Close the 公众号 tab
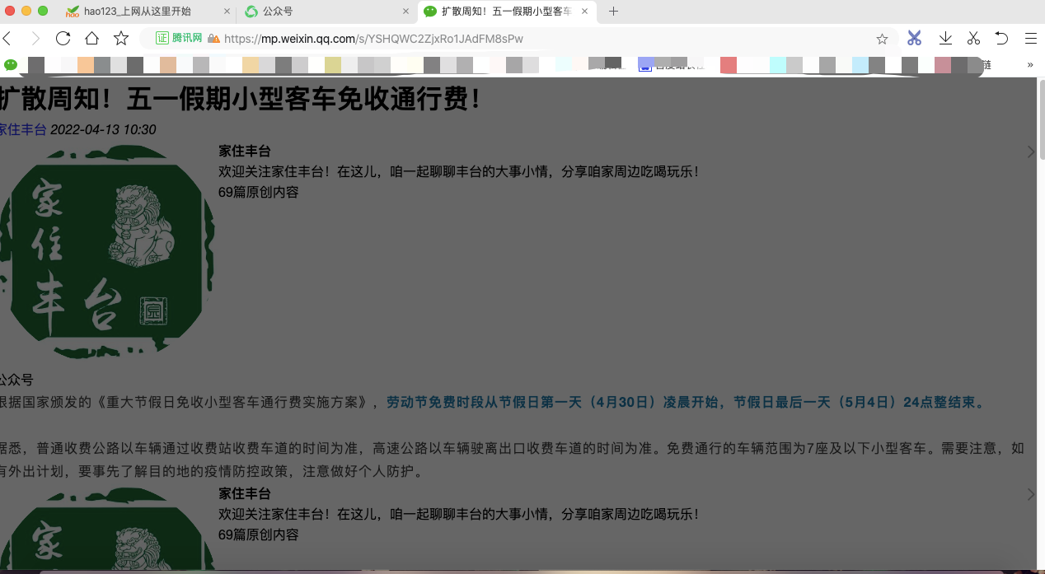Image resolution: width=1045 pixels, height=574 pixels. pos(405,12)
